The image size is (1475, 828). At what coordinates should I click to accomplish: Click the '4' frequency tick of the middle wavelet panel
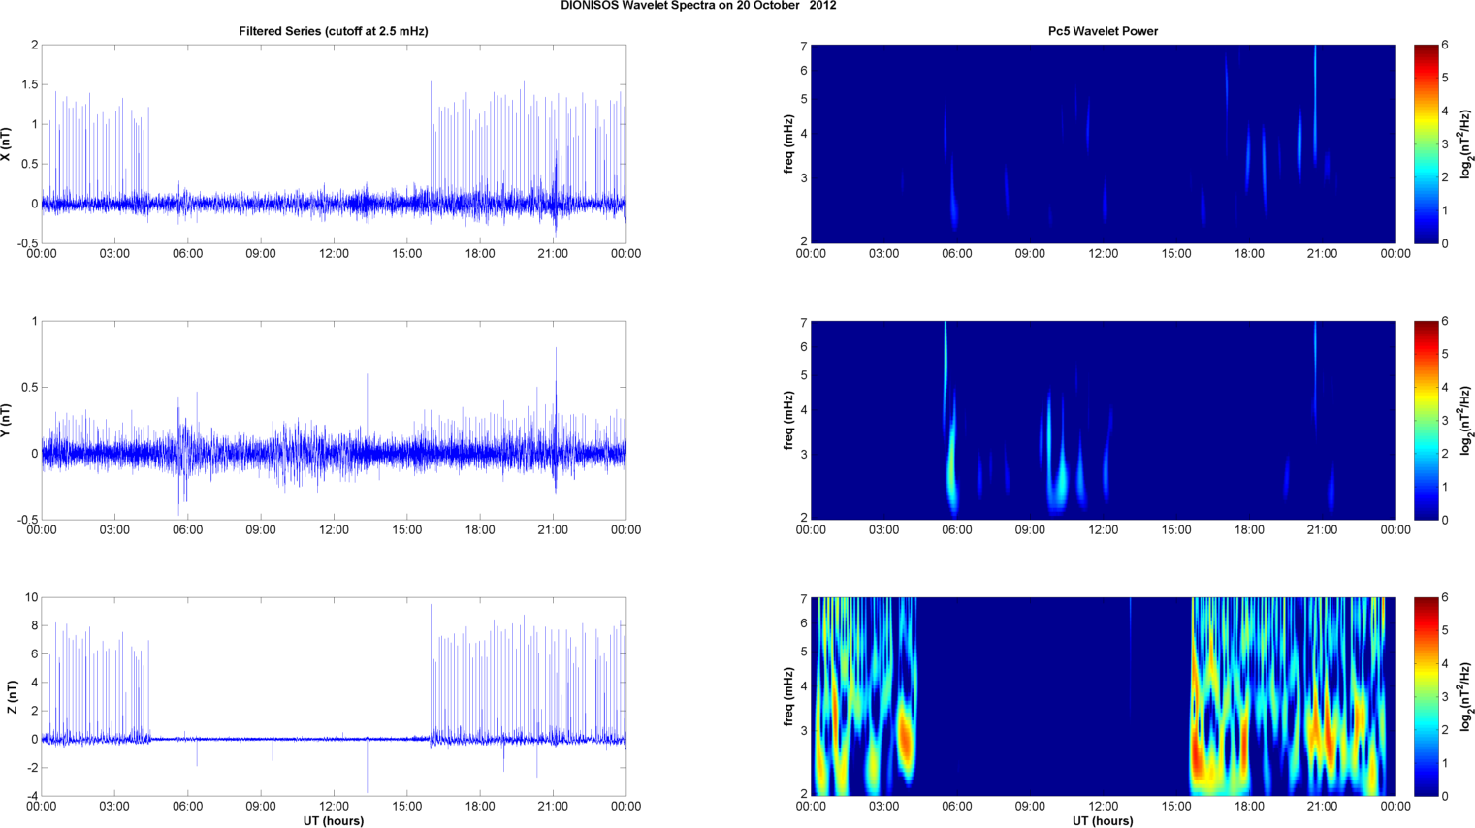click(x=804, y=410)
